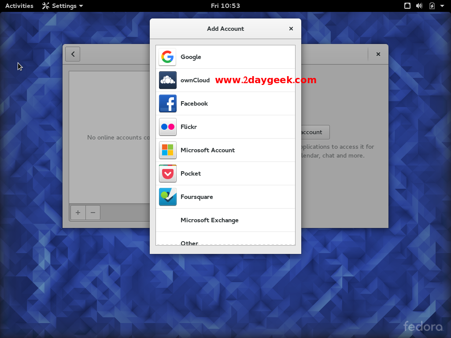Image resolution: width=451 pixels, height=338 pixels.
Task: Click the Google logo icon
Action: (x=167, y=57)
